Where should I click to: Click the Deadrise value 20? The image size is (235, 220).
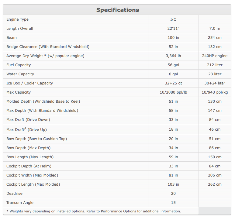point(173,194)
